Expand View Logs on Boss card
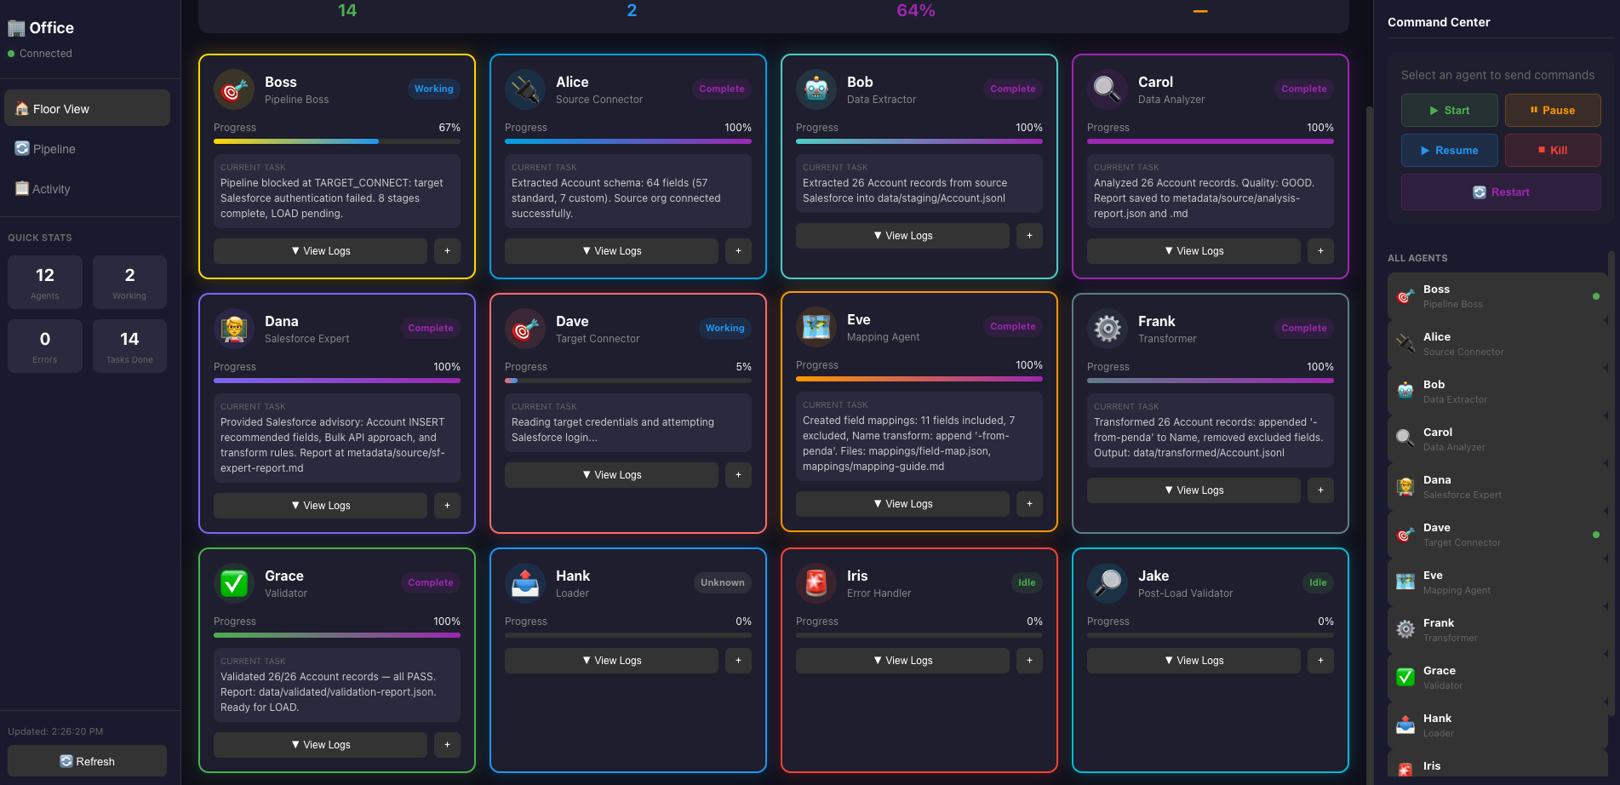The width and height of the screenshot is (1620, 785). (x=320, y=251)
